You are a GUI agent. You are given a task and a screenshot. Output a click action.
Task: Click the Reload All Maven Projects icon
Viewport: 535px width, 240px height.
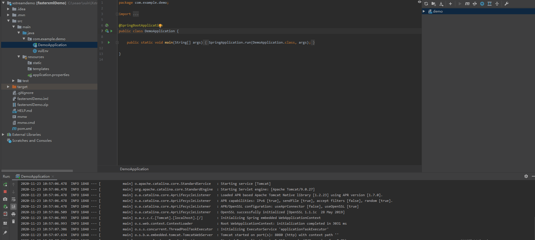pos(426,4)
